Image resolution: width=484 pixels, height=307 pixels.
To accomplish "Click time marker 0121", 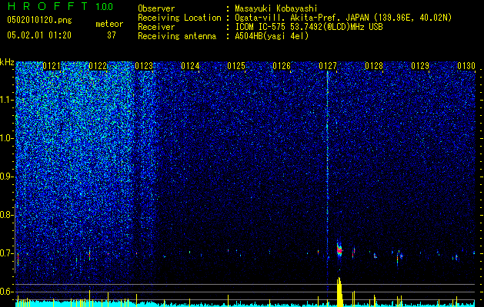I will pyautogui.click(x=52, y=66).
